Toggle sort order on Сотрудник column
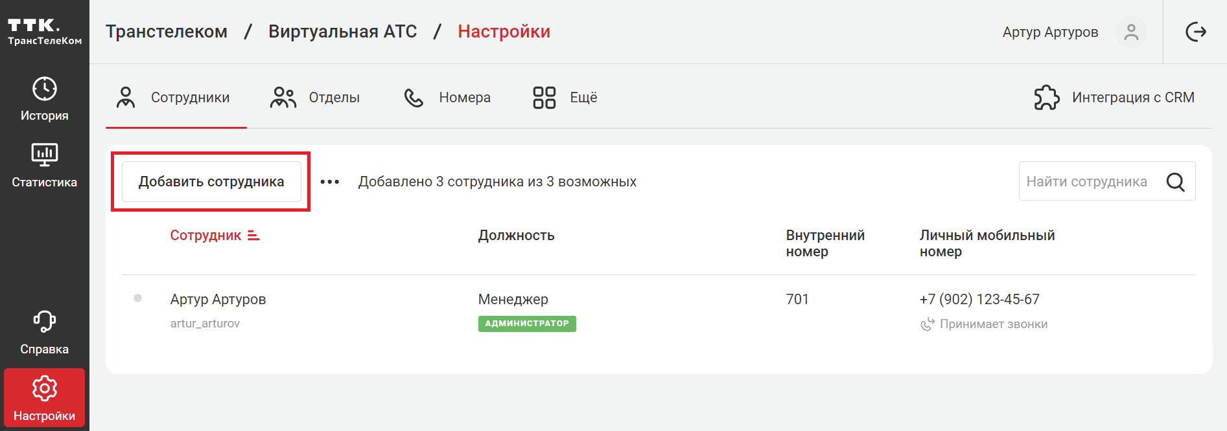 click(253, 236)
